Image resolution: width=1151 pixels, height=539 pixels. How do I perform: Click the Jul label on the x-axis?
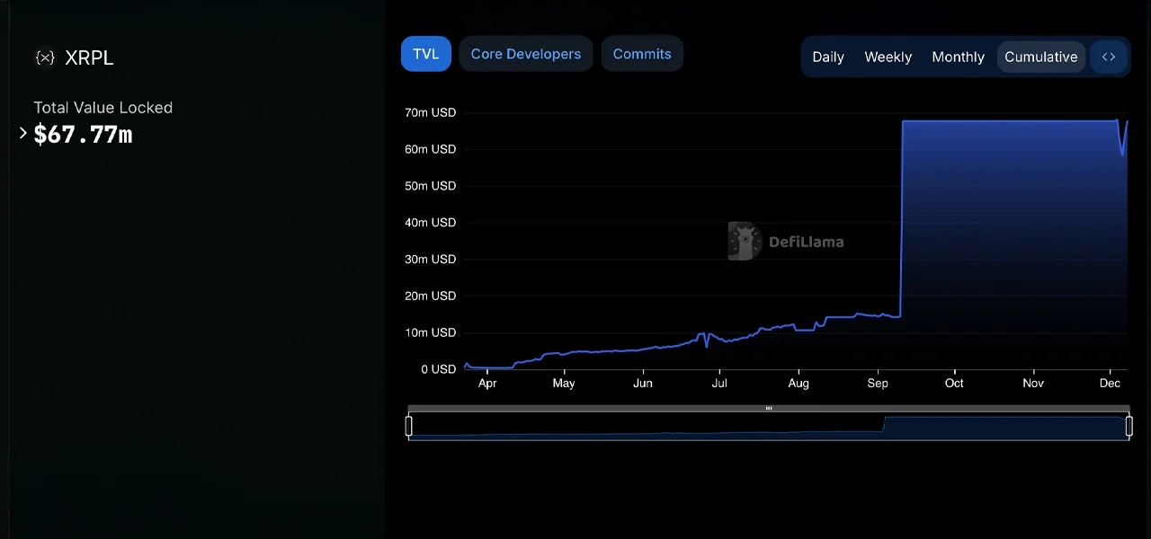click(719, 384)
